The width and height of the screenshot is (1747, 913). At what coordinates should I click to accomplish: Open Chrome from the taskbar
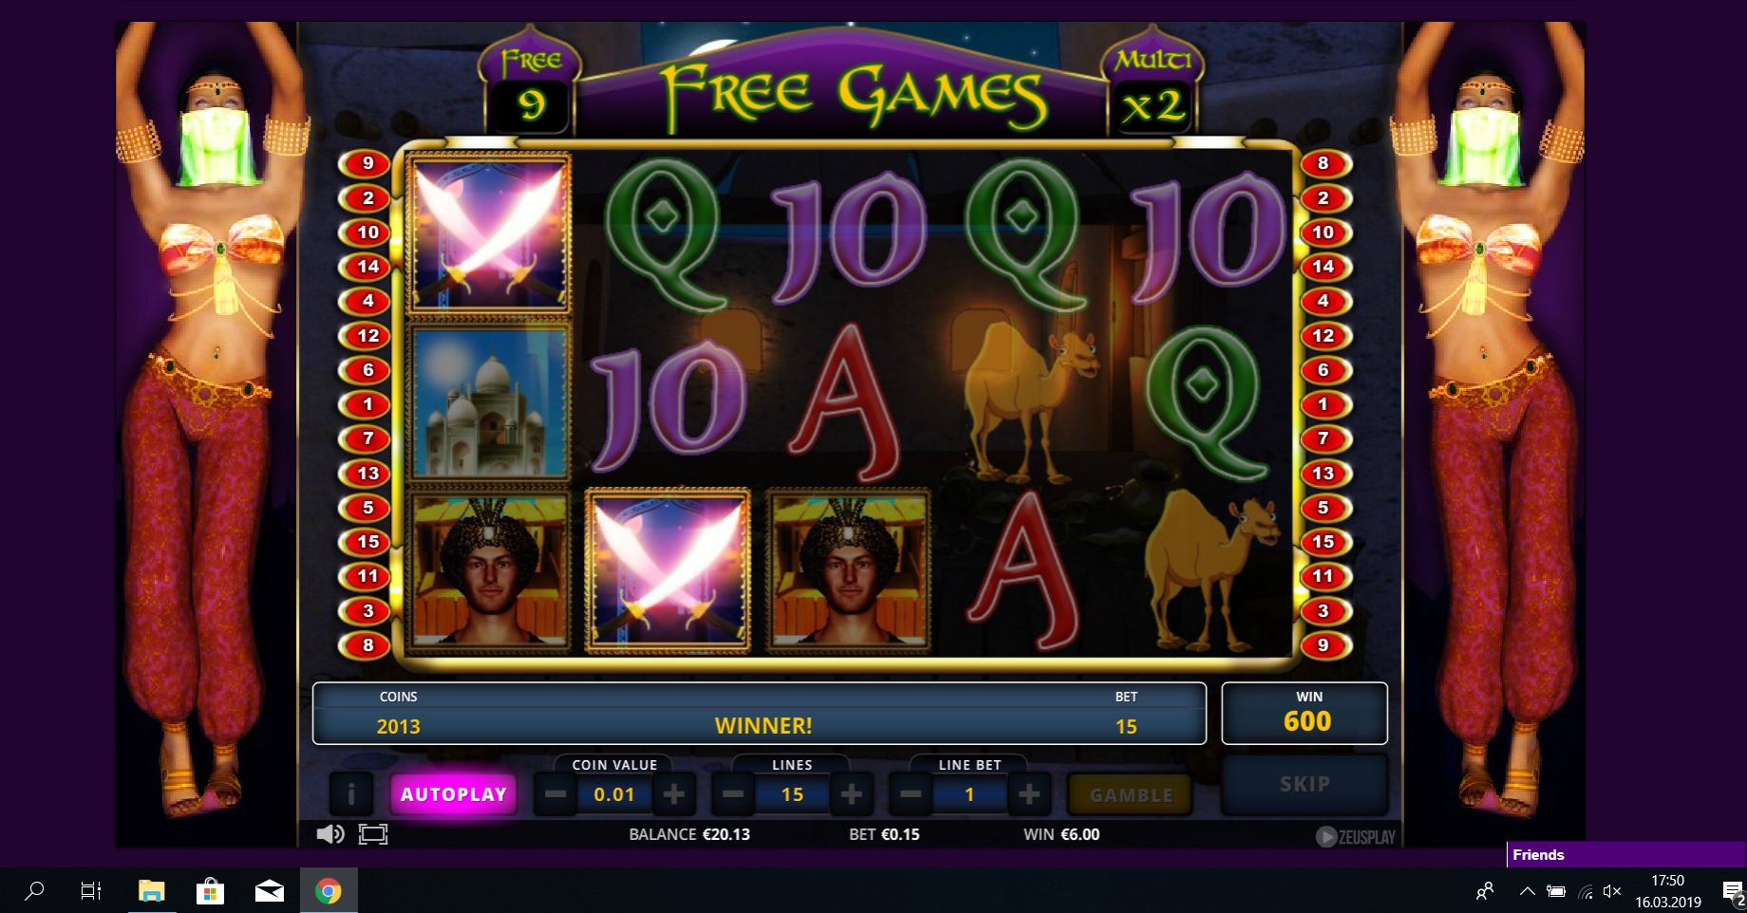(329, 891)
